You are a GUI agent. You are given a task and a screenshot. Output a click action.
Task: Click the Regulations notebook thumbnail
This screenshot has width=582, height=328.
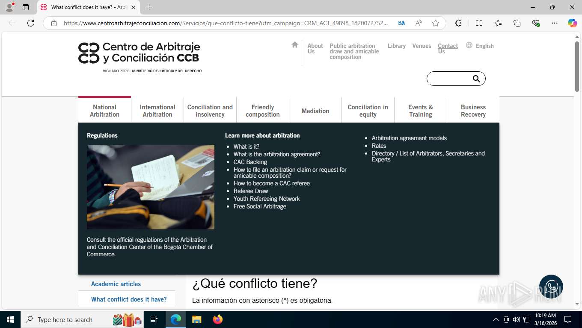point(151,187)
